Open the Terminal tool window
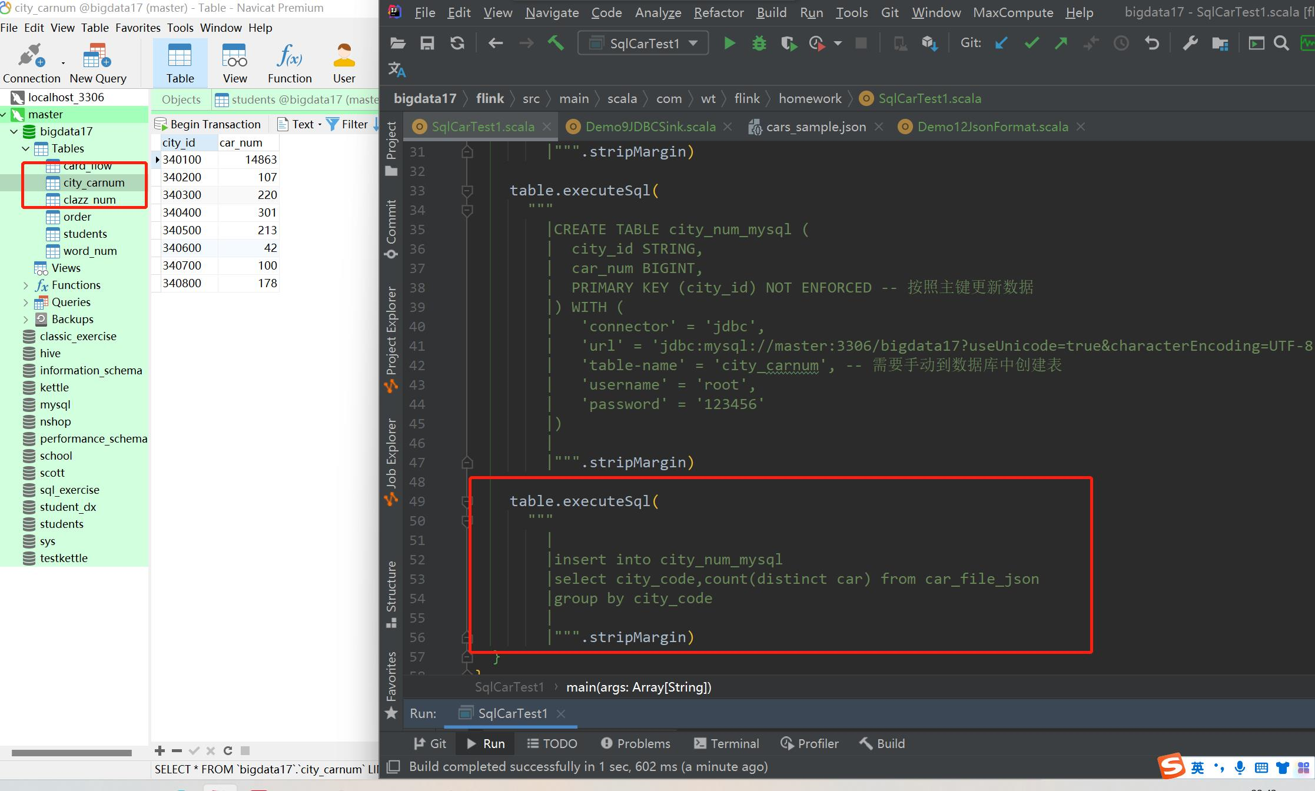 (x=726, y=743)
